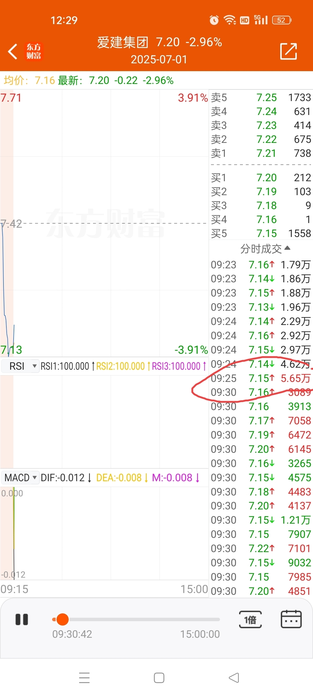Tap the 最新 7.20 value
Screen dimensions: 313x697
click(x=84, y=80)
